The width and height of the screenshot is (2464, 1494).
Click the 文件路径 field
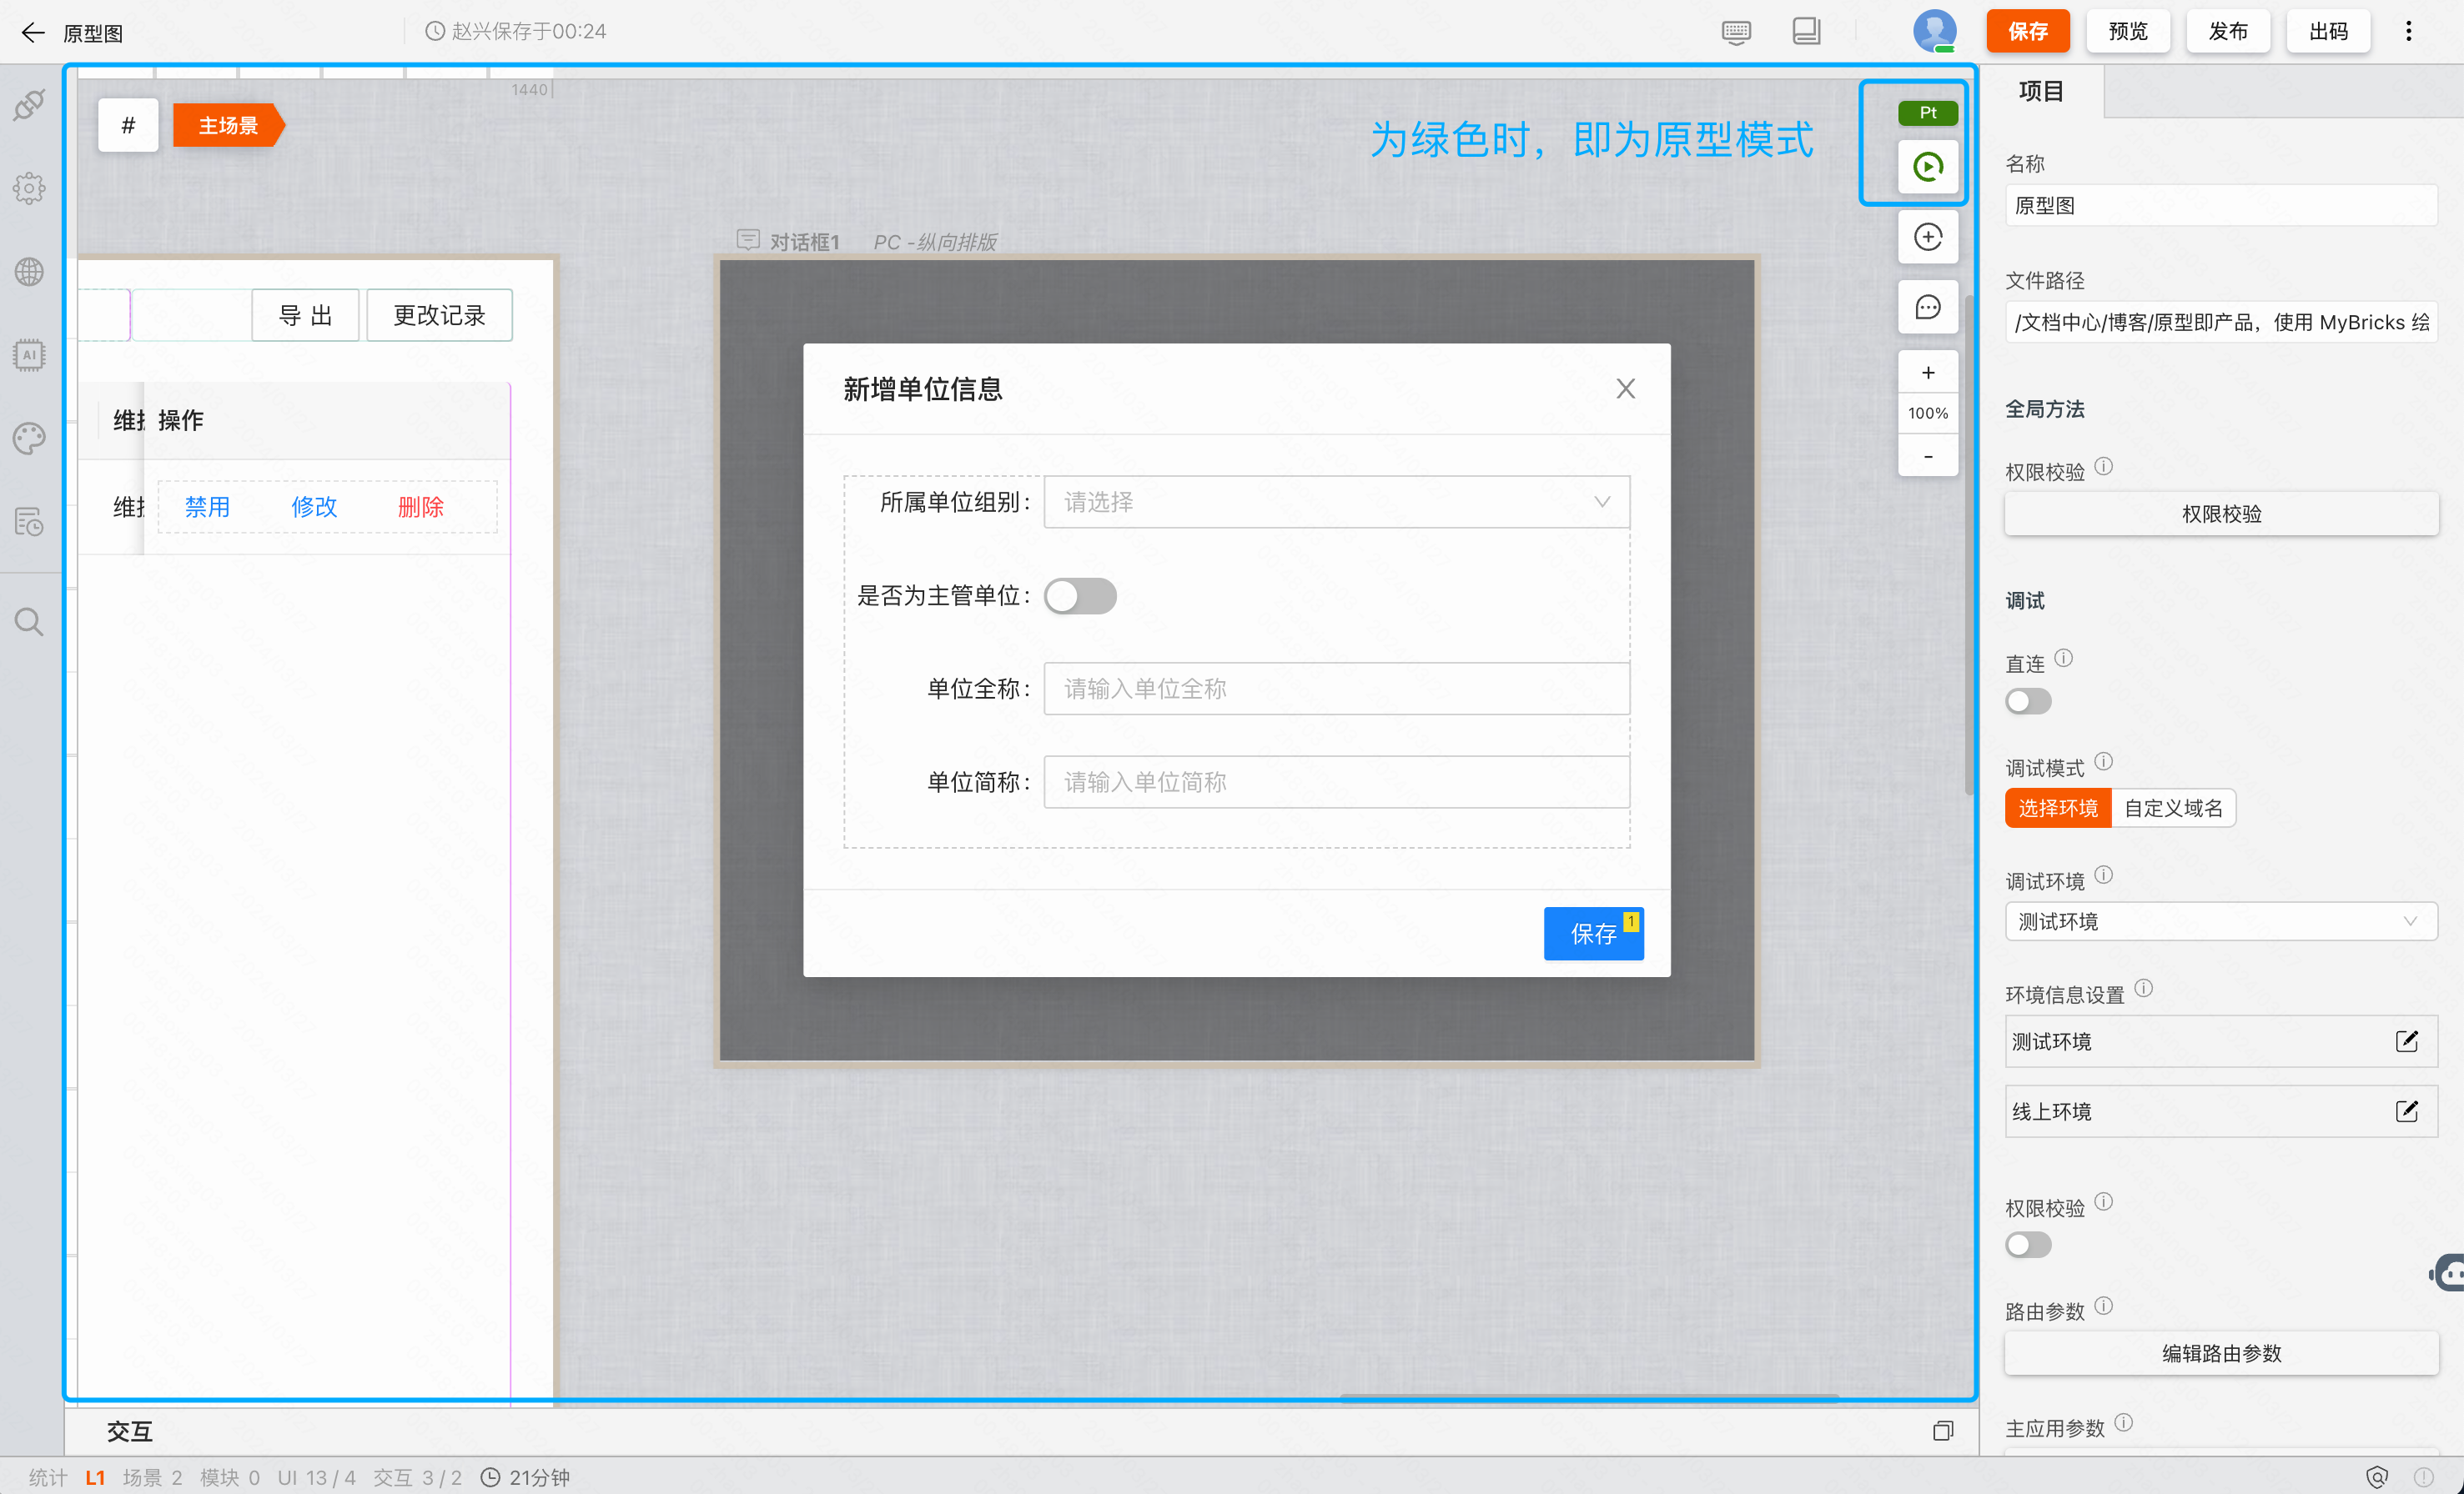[2220, 322]
